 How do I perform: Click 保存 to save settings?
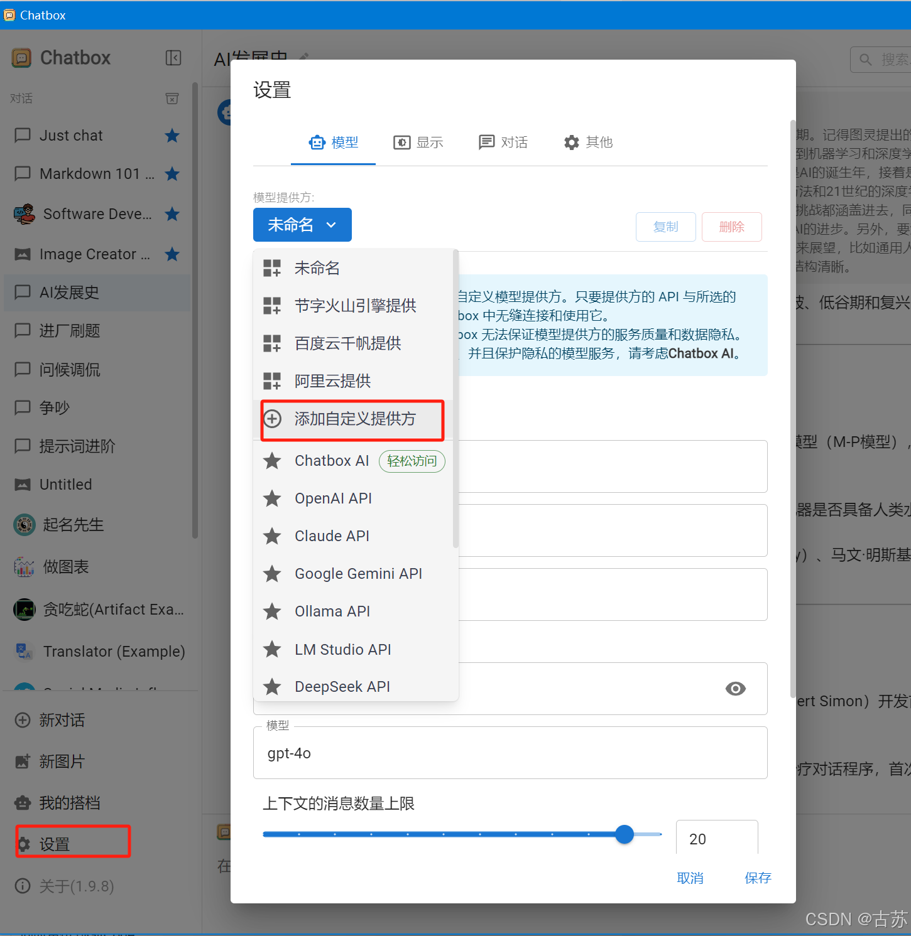[758, 878]
